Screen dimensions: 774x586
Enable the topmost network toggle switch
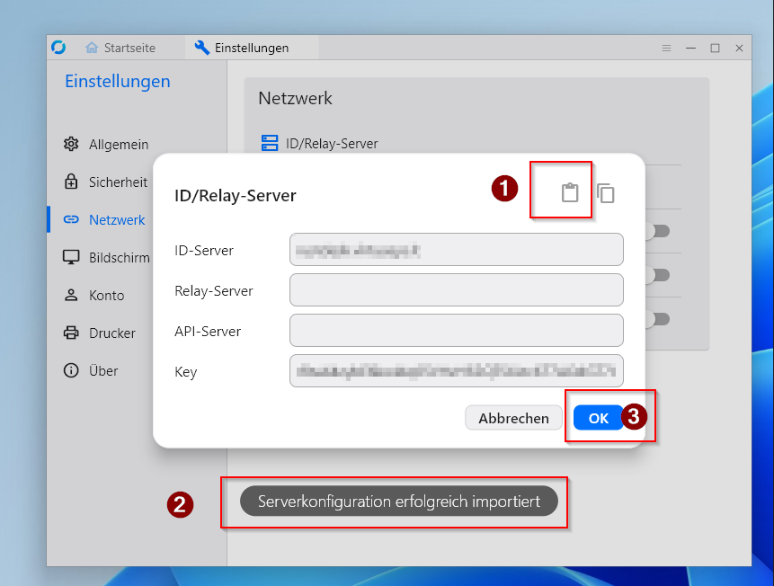pyautogui.click(x=658, y=231)
